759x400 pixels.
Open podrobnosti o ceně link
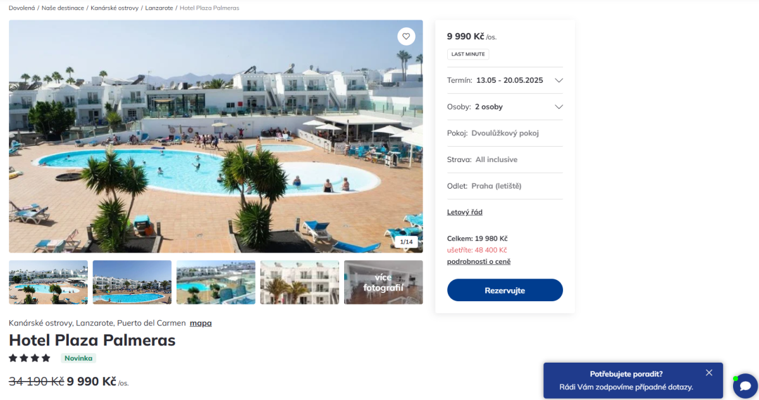[479, 261]
